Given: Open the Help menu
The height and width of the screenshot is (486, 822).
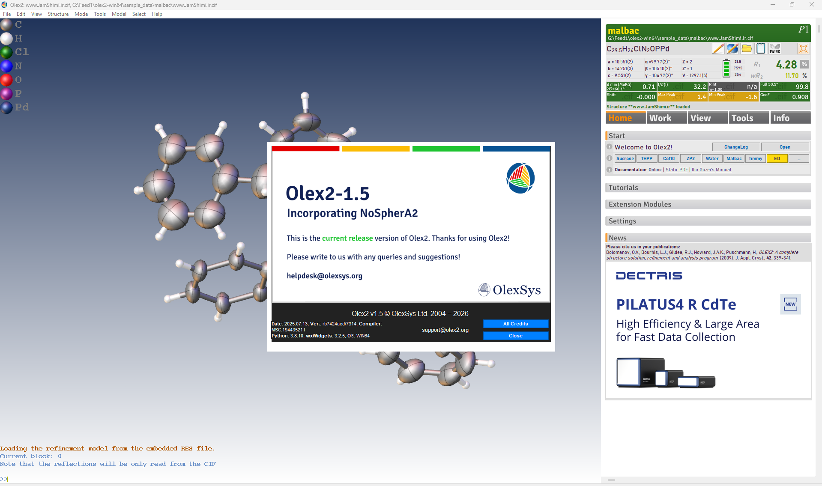Looking at the screenshot, I should 157,14.
